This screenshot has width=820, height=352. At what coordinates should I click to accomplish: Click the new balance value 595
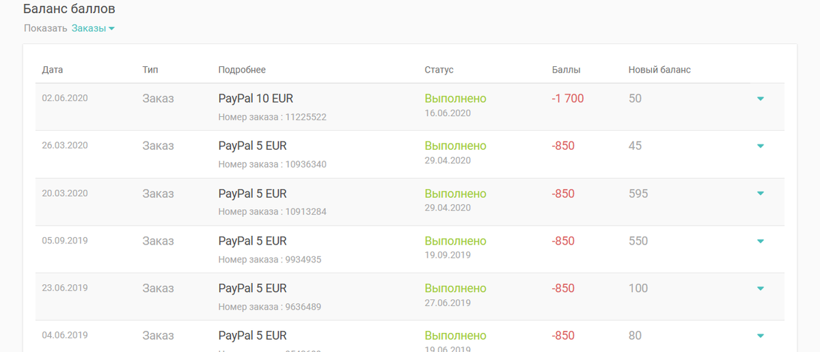[638, 193]
